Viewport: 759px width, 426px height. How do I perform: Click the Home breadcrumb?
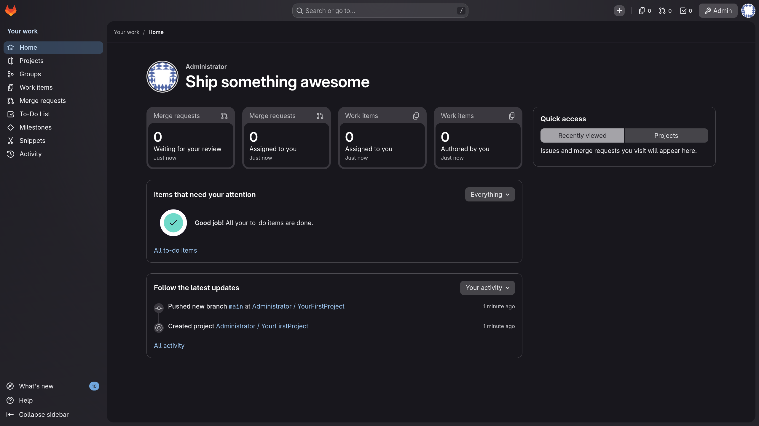pyautogui.click(x=156, y=32)
